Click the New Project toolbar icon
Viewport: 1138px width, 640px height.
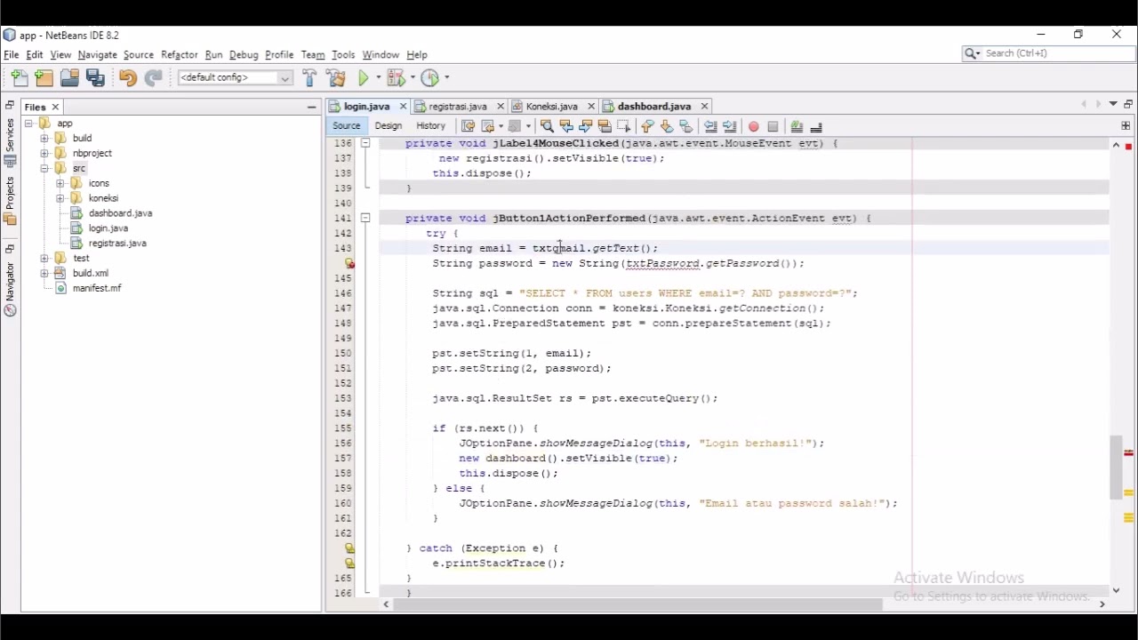44,78
